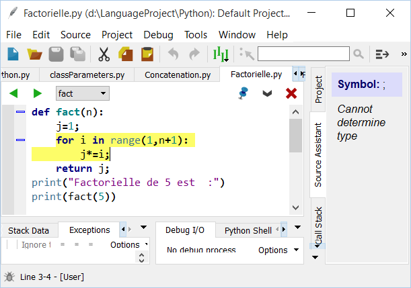Open the Source menu
This screenshot has width=411, height=288.
tap(75, 35)
